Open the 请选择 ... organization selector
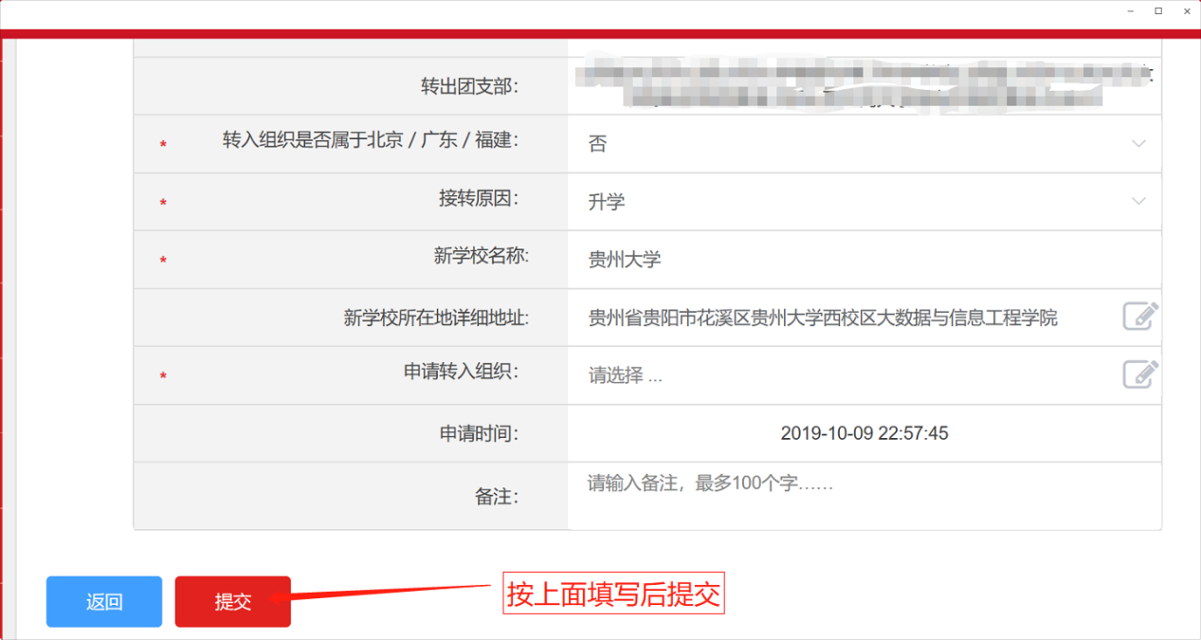The image size is (1201, 640). (626, 375)
